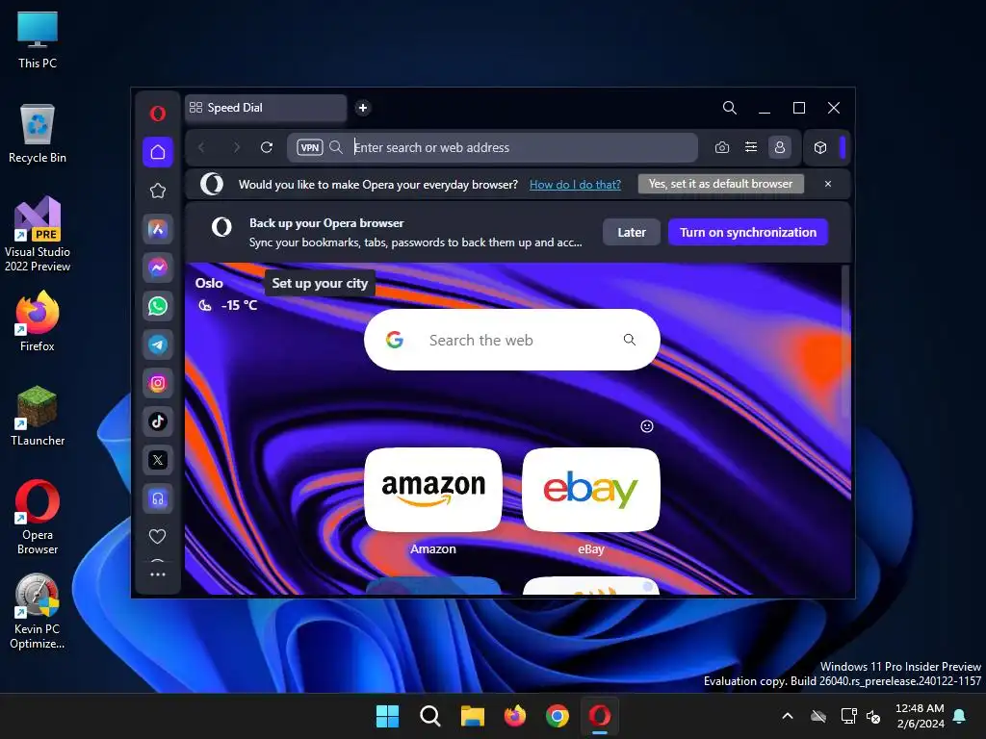Open Telegram in Opera sidebar

point(158,344)
